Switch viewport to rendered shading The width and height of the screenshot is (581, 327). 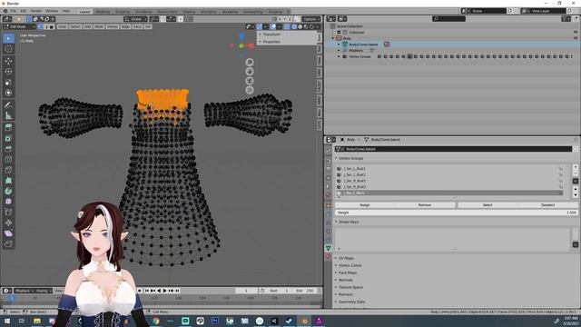(x=311, y=26)
